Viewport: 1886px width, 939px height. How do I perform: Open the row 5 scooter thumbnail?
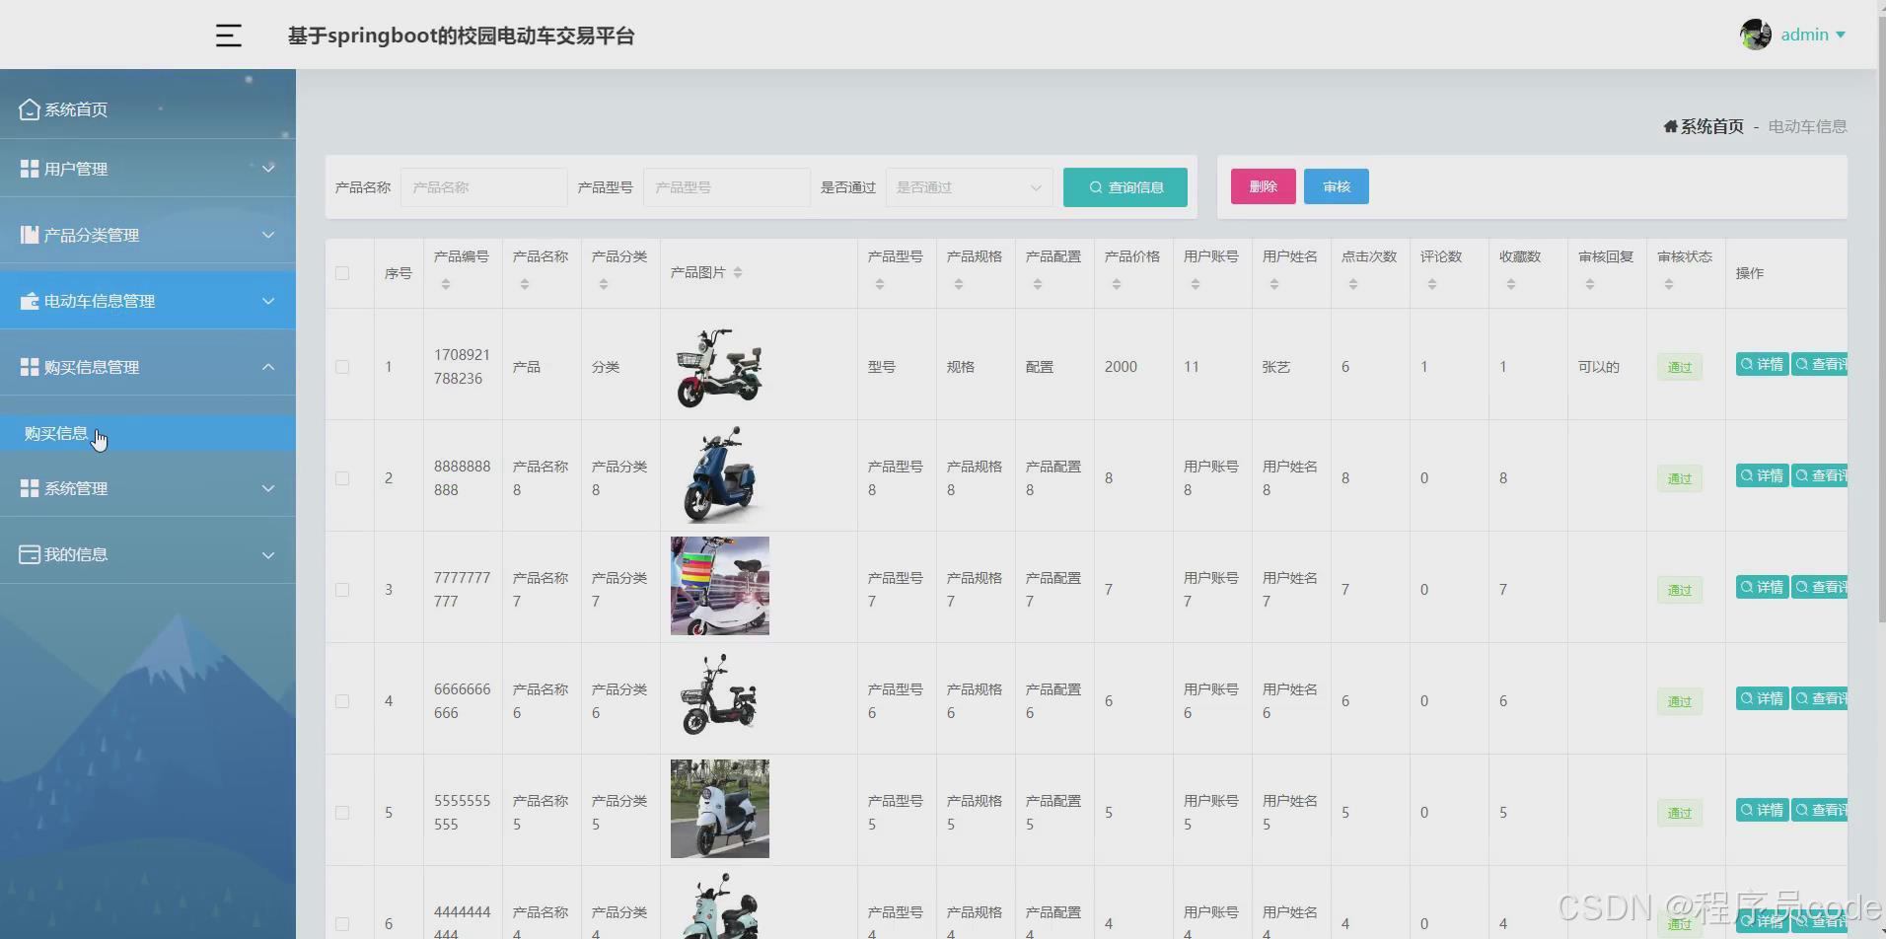pyautogui.click(x=720, y=809)
